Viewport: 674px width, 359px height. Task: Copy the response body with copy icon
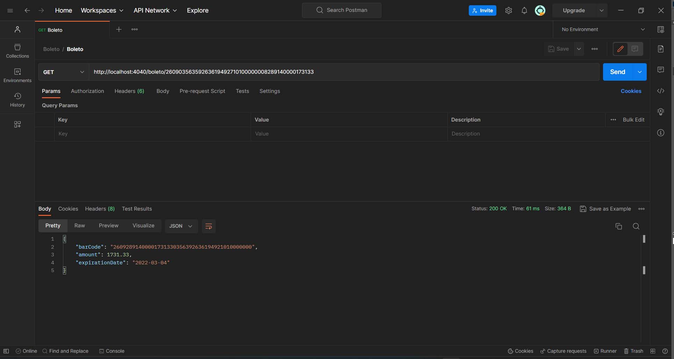[x=618, y=226]
